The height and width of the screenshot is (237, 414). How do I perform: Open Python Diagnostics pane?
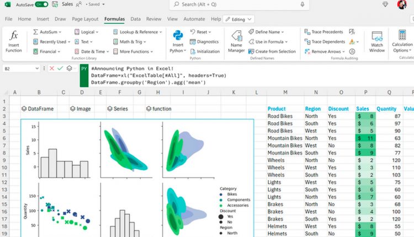[x=204, y=42]
